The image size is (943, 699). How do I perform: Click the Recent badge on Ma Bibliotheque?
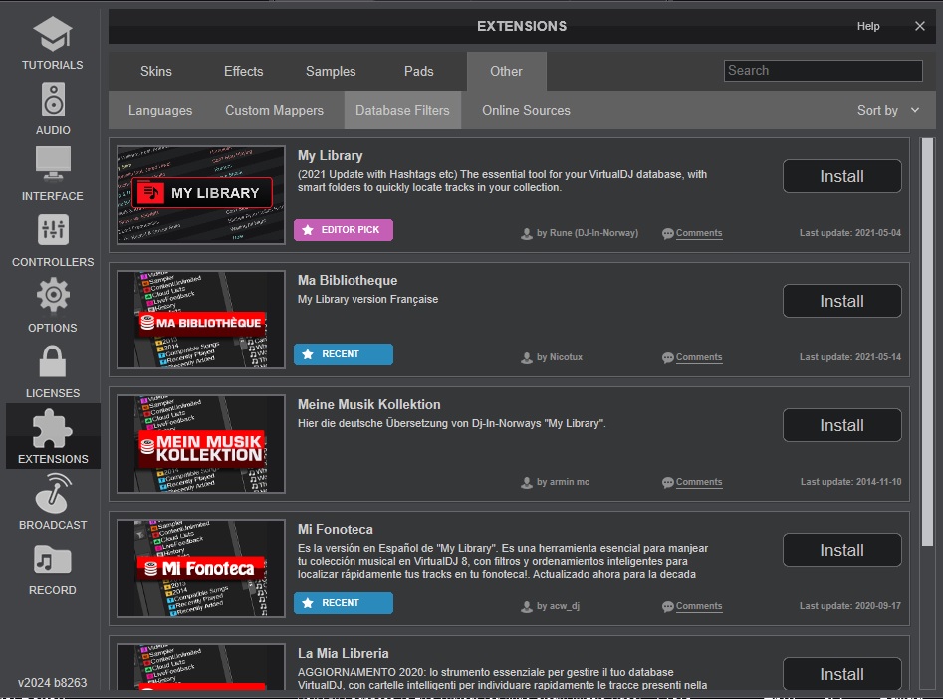[344, 354]
